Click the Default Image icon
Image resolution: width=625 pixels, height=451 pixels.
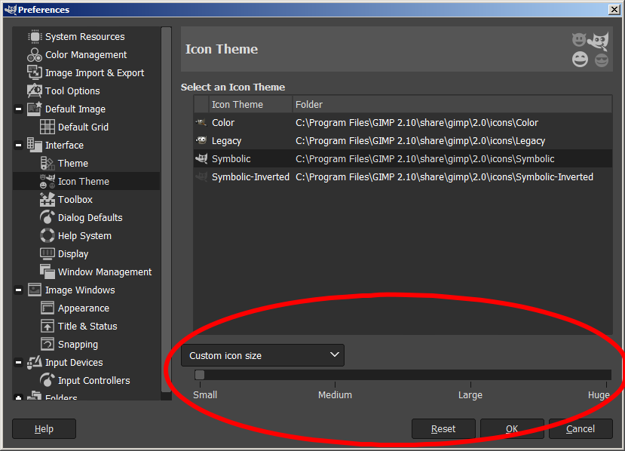point(34,109)
